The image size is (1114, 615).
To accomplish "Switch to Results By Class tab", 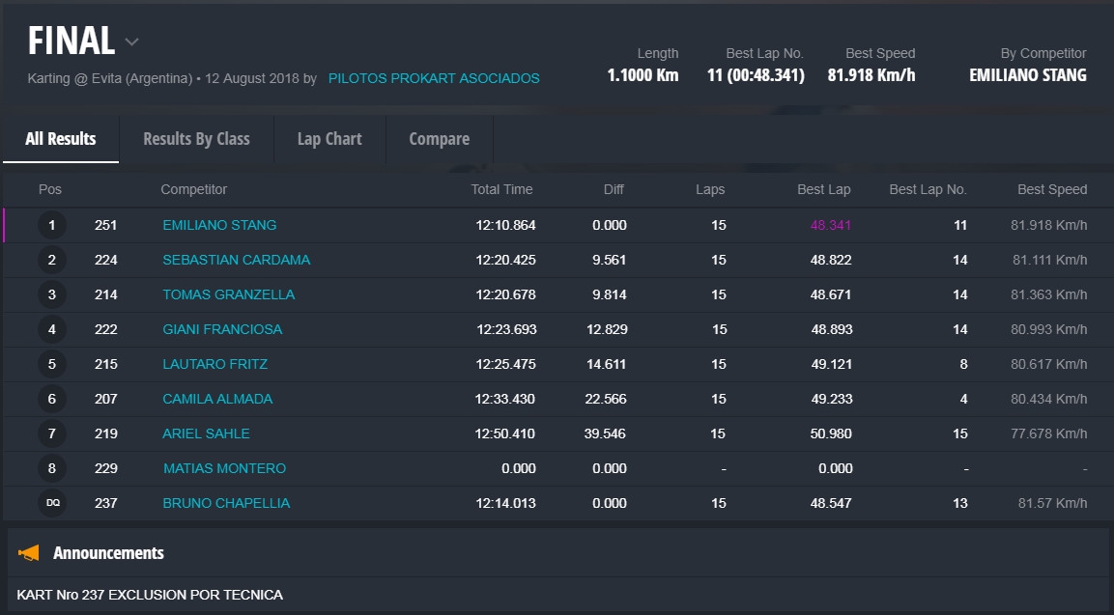I will (196, 139).
